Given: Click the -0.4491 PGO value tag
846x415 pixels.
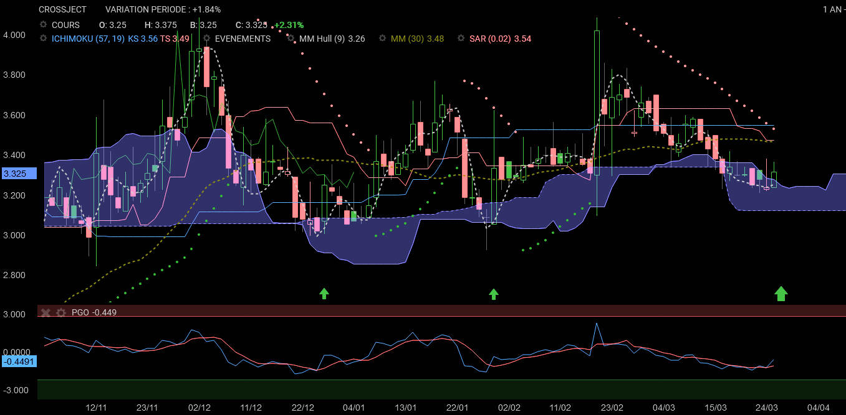Looking at the screenshot, I should click(19, 361).
